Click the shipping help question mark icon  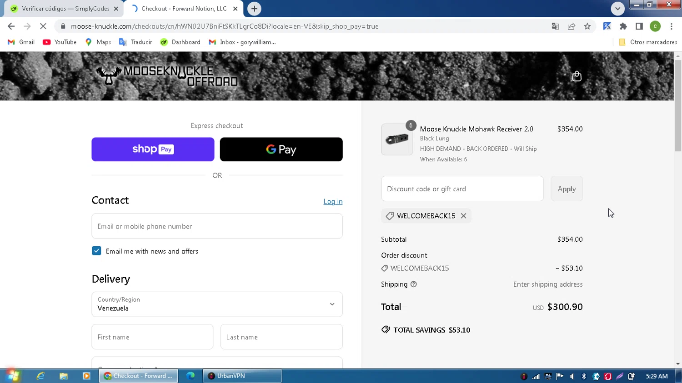[x=413, y=284]
